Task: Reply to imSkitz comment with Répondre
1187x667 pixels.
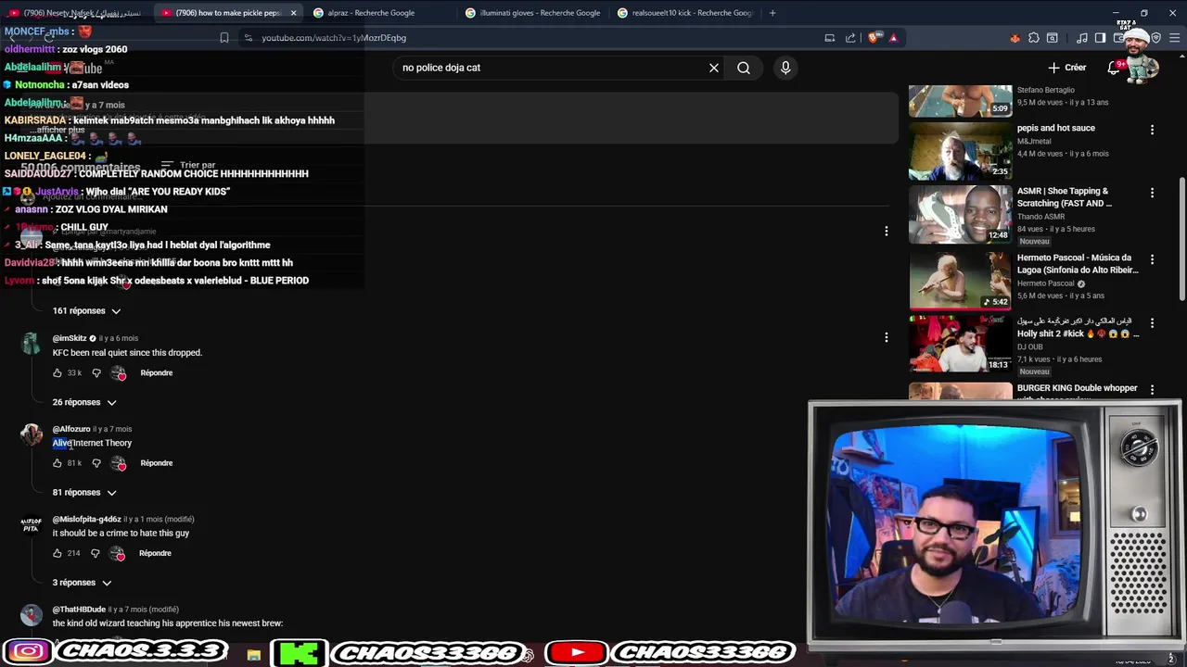Action: pos(157,373)
